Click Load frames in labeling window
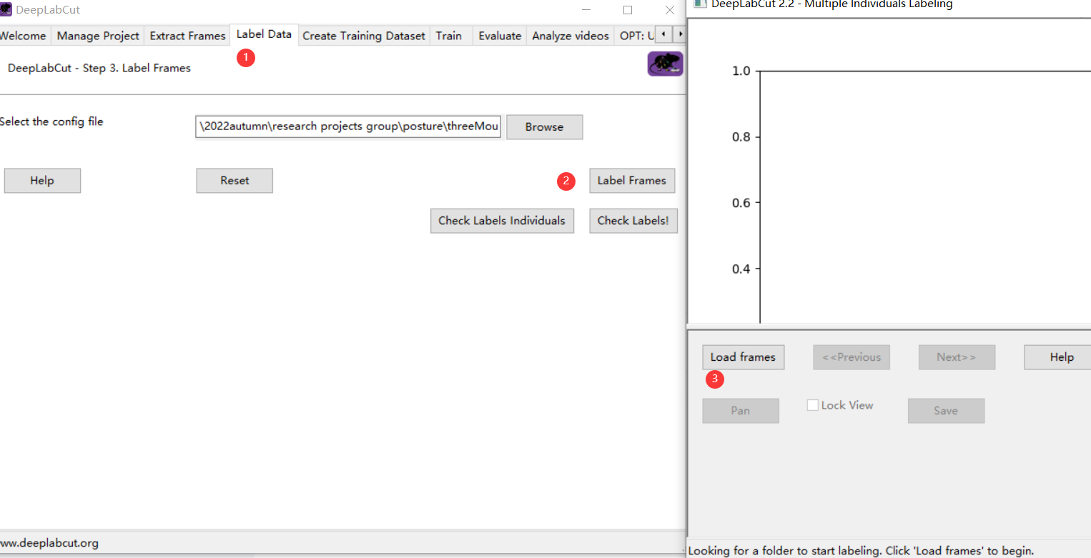This screenshot has width=1091, height=558. [x=743, y=357]
